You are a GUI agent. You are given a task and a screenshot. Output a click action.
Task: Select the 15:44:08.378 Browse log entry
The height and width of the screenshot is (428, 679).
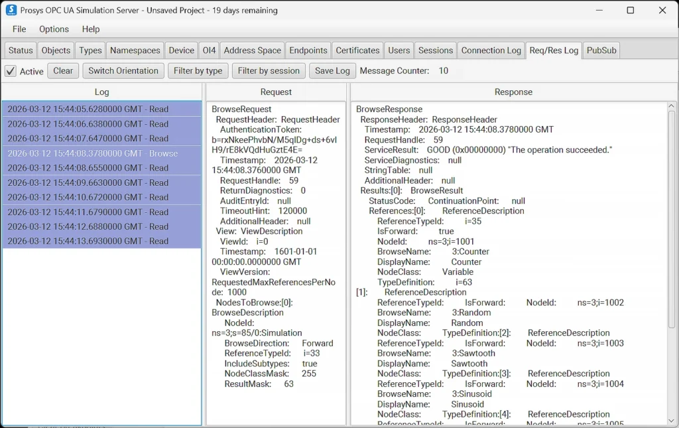(93, 153)
